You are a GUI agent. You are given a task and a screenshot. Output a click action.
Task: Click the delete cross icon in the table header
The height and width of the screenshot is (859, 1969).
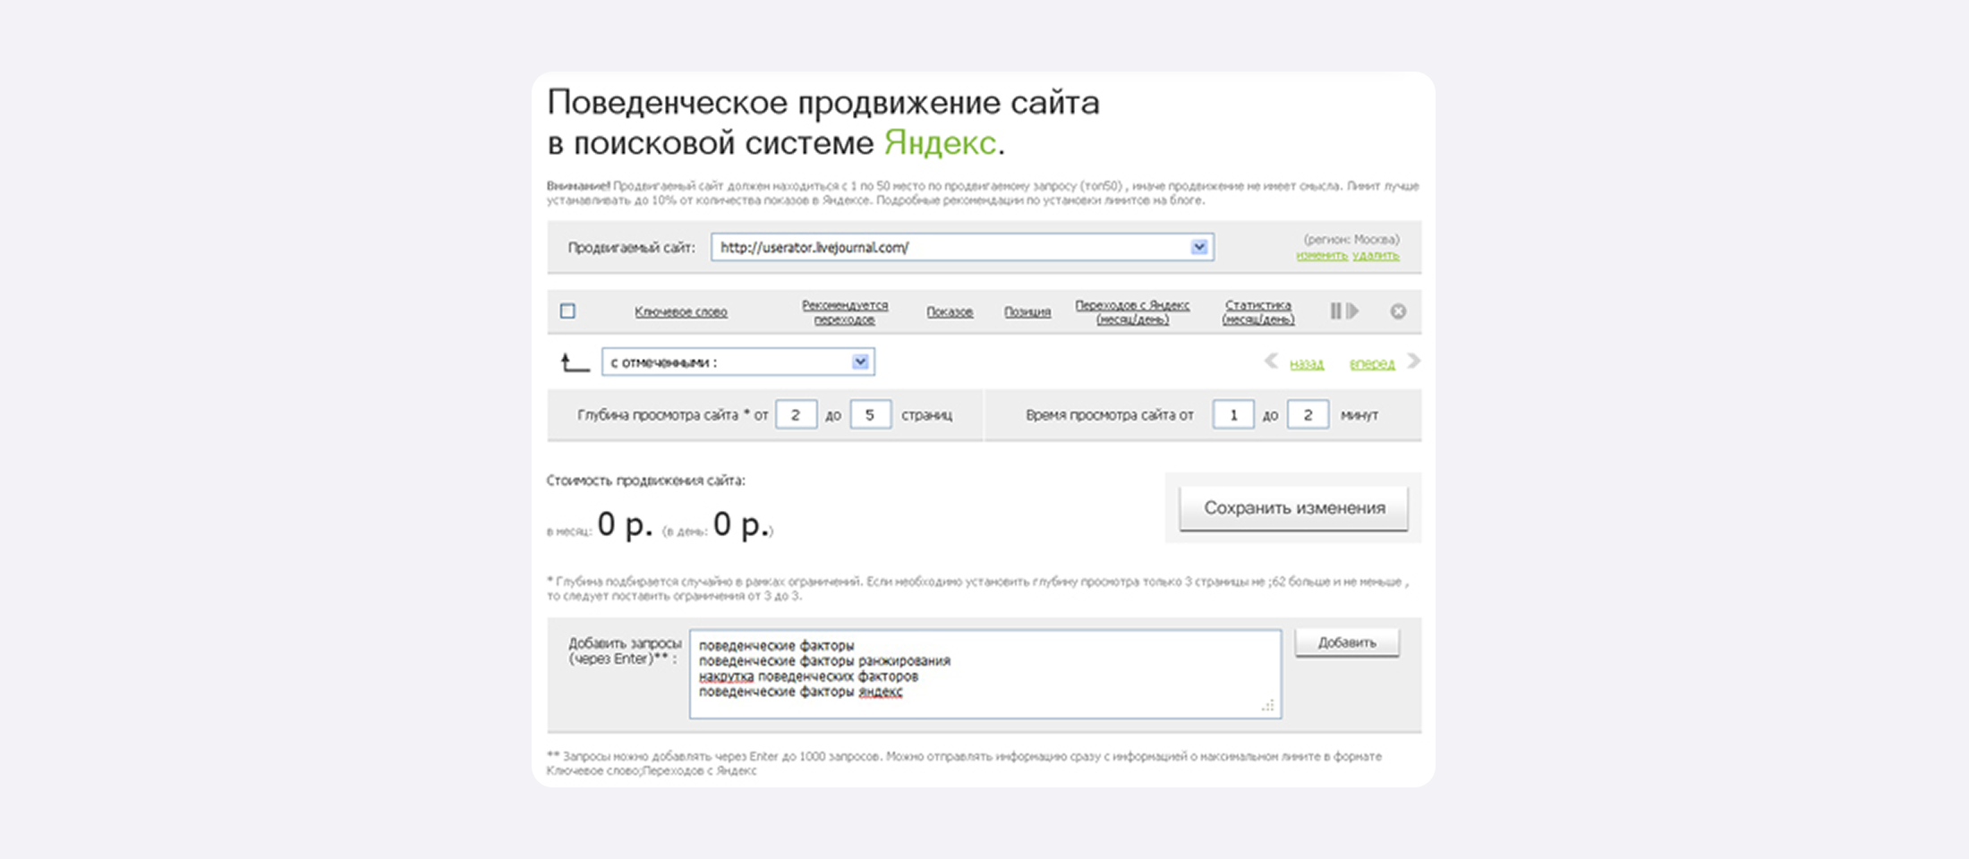point(1398,311)
